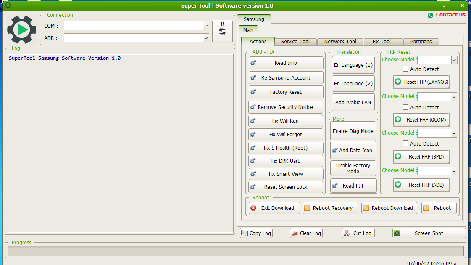Select the Actions tab
This screenshot has height=265, width=471.
(x=258, y=42)
